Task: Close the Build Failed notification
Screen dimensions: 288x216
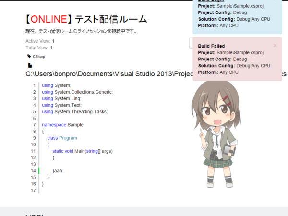Action: [x=275, y=46]
